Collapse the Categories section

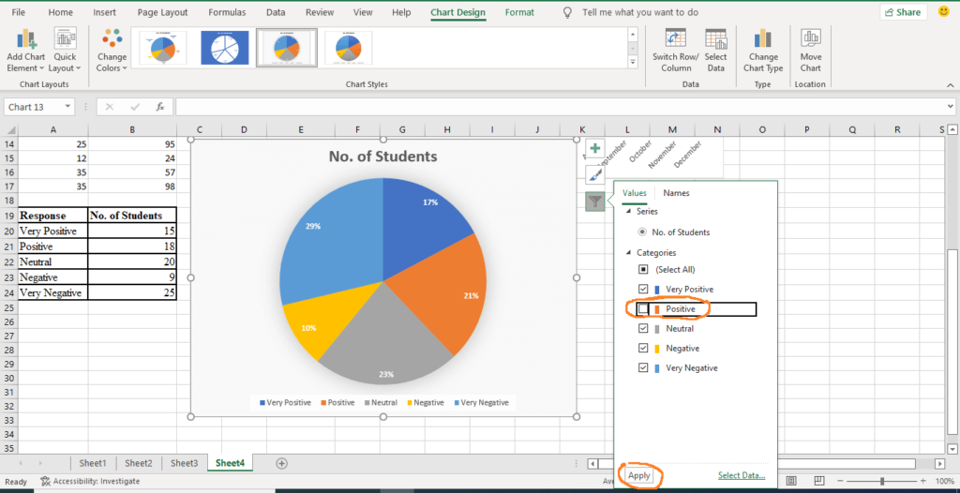627,252
